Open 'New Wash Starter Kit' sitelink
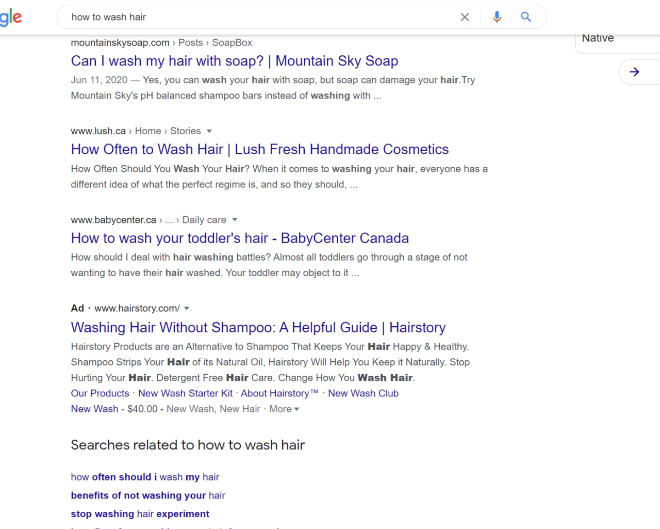Screen dimensions: 660x529 [186, 393]
